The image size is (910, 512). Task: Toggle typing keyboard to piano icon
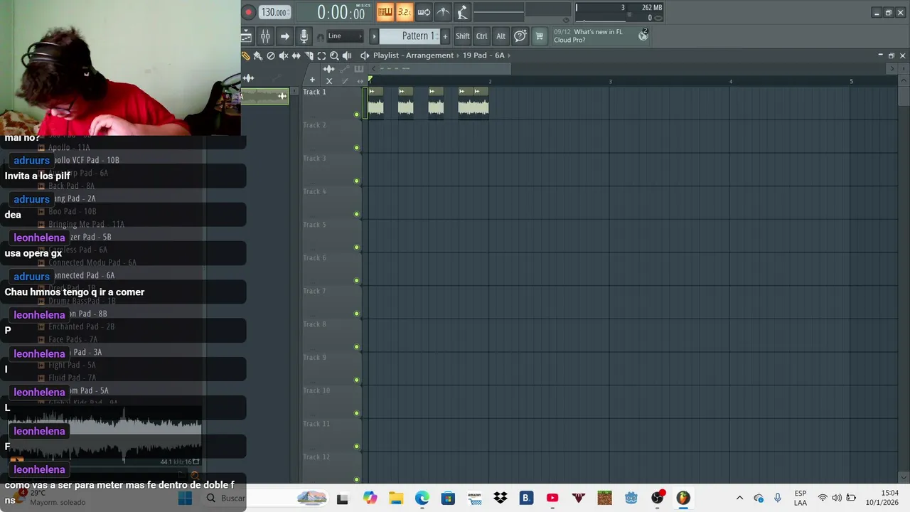pos(385,12)
